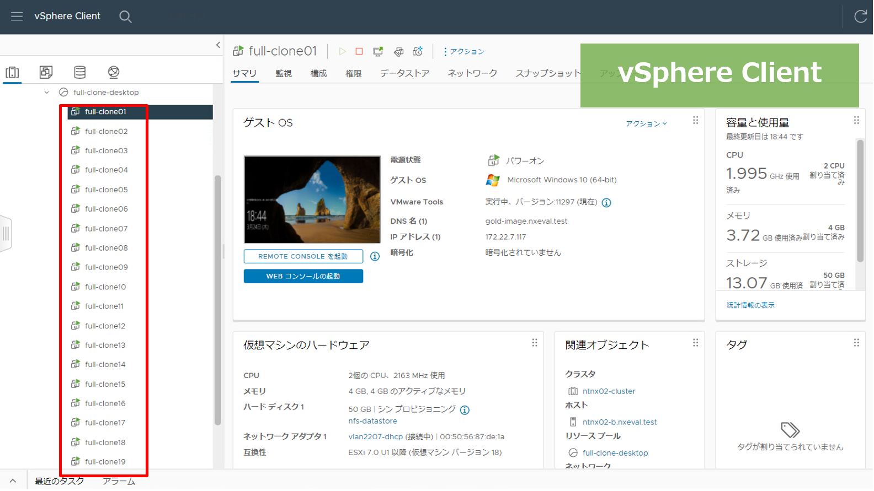Image resolution: width=874 pixels, height=491 pixels.
Task: Switch to the 権限 tab
Action: point(354,74)
